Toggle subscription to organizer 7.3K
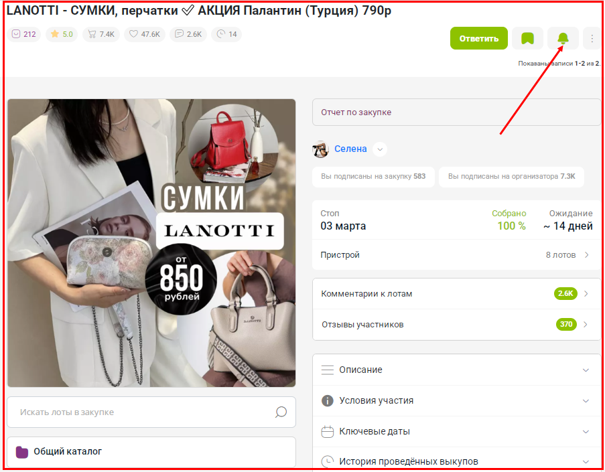 click(511, 177)
